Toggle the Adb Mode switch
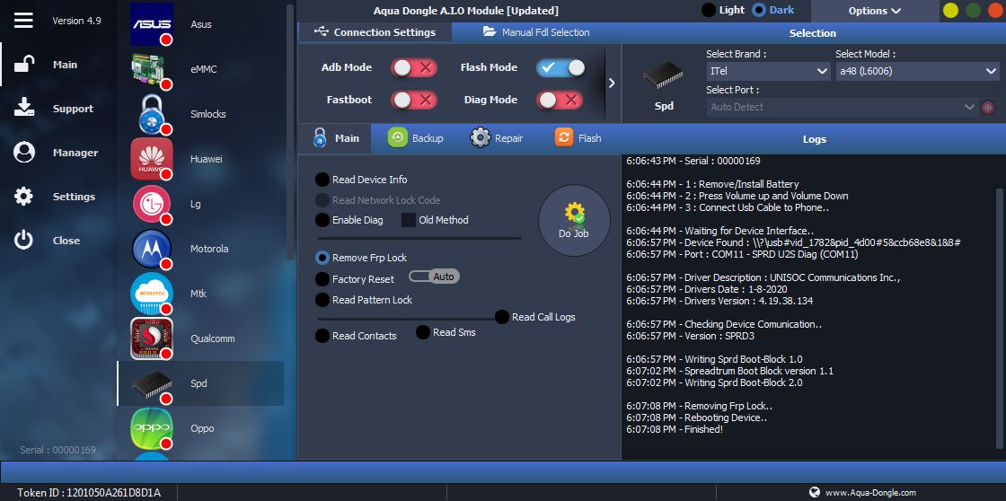This screenshot has width=1006, height=501. pyautogui.click(x=414, y=67)
